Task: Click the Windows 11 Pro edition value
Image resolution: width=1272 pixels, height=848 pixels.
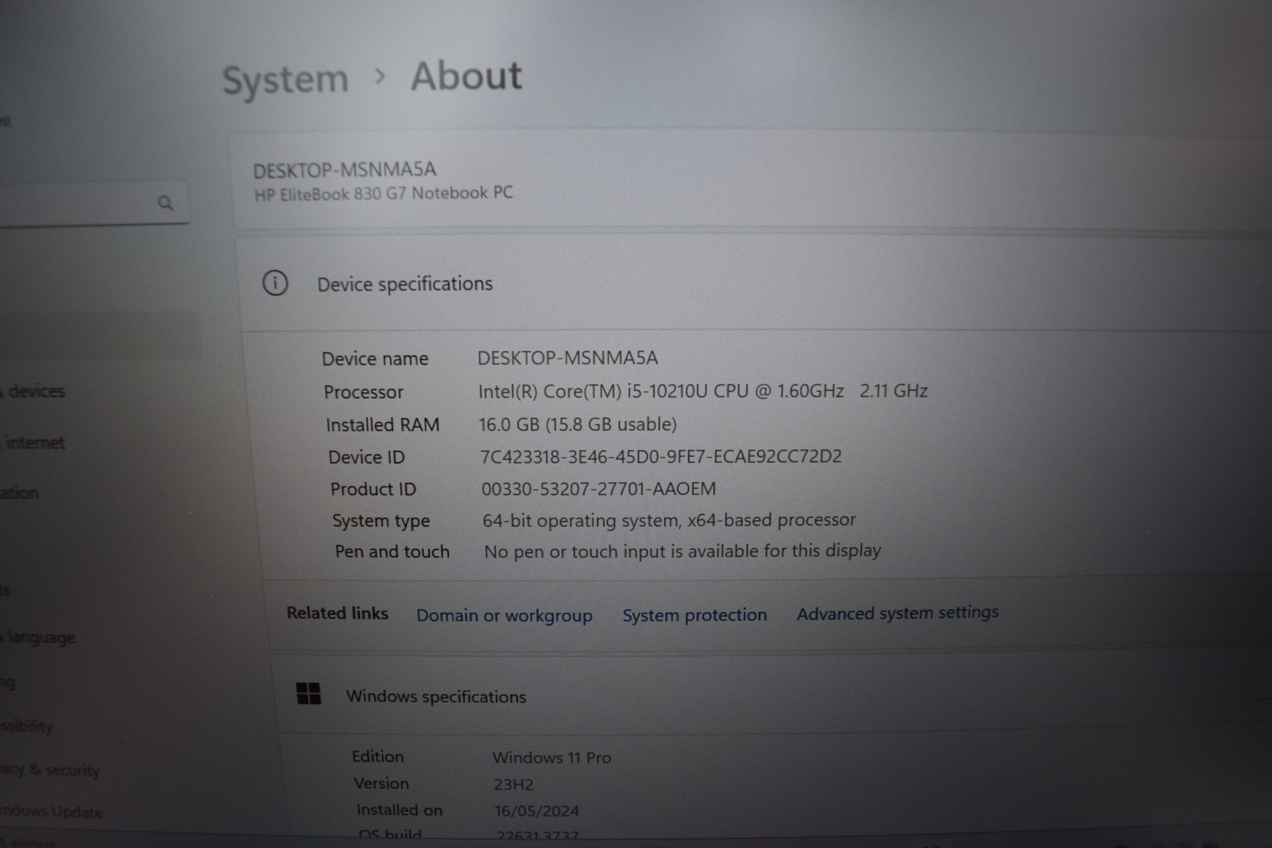Action: [552, 758]
